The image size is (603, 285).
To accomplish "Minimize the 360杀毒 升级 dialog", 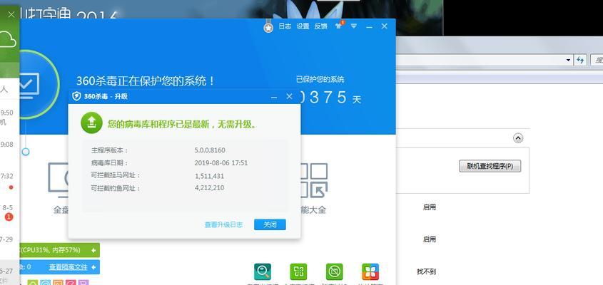I will point(274,98).
